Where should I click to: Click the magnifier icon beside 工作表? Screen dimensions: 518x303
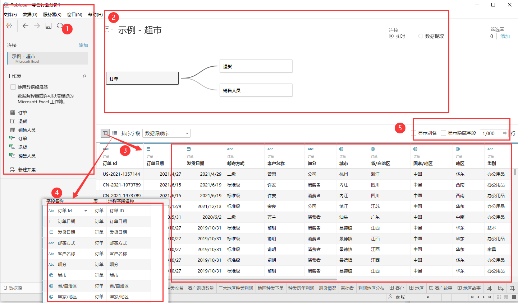click(84, 76)
